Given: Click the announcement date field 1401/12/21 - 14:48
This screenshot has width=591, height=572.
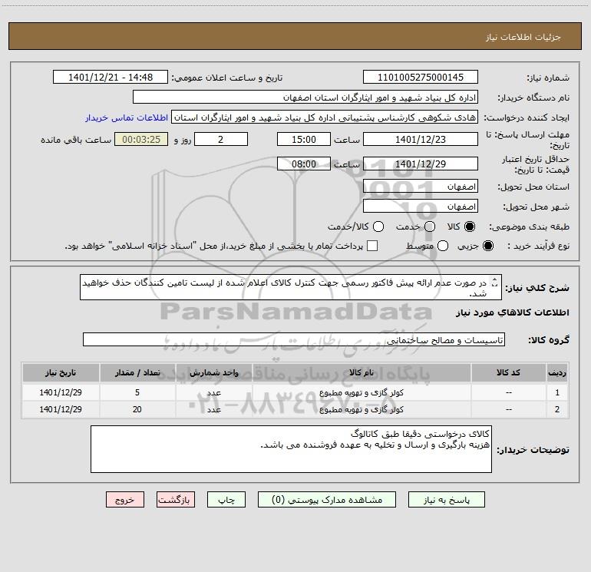Looking at the screenshot, I should (111, 77).
